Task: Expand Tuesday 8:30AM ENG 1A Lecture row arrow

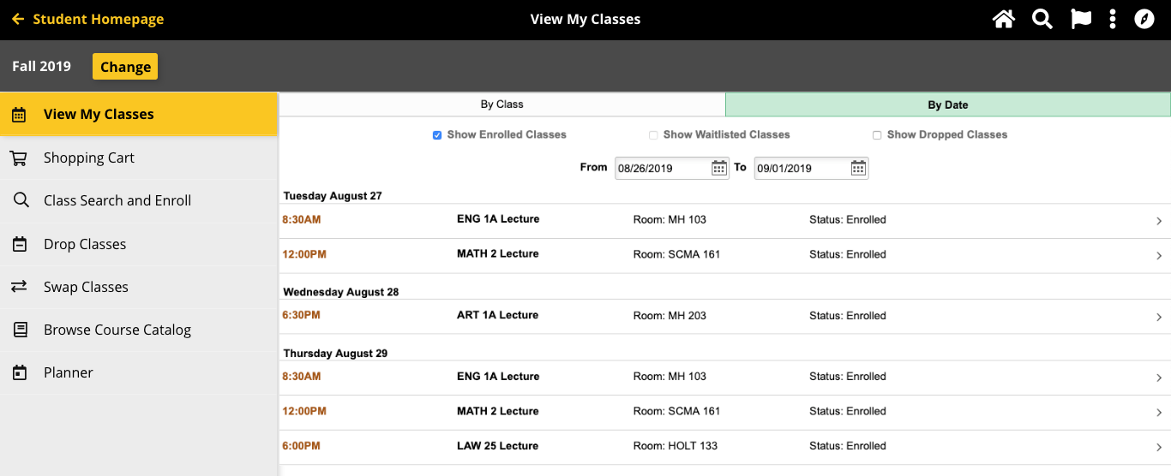Action: (x=1159, y=221)
